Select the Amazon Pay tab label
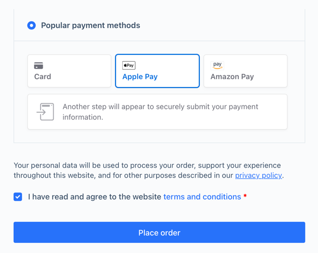This screenshot has width=318, height=253. (x=232, y=76)
